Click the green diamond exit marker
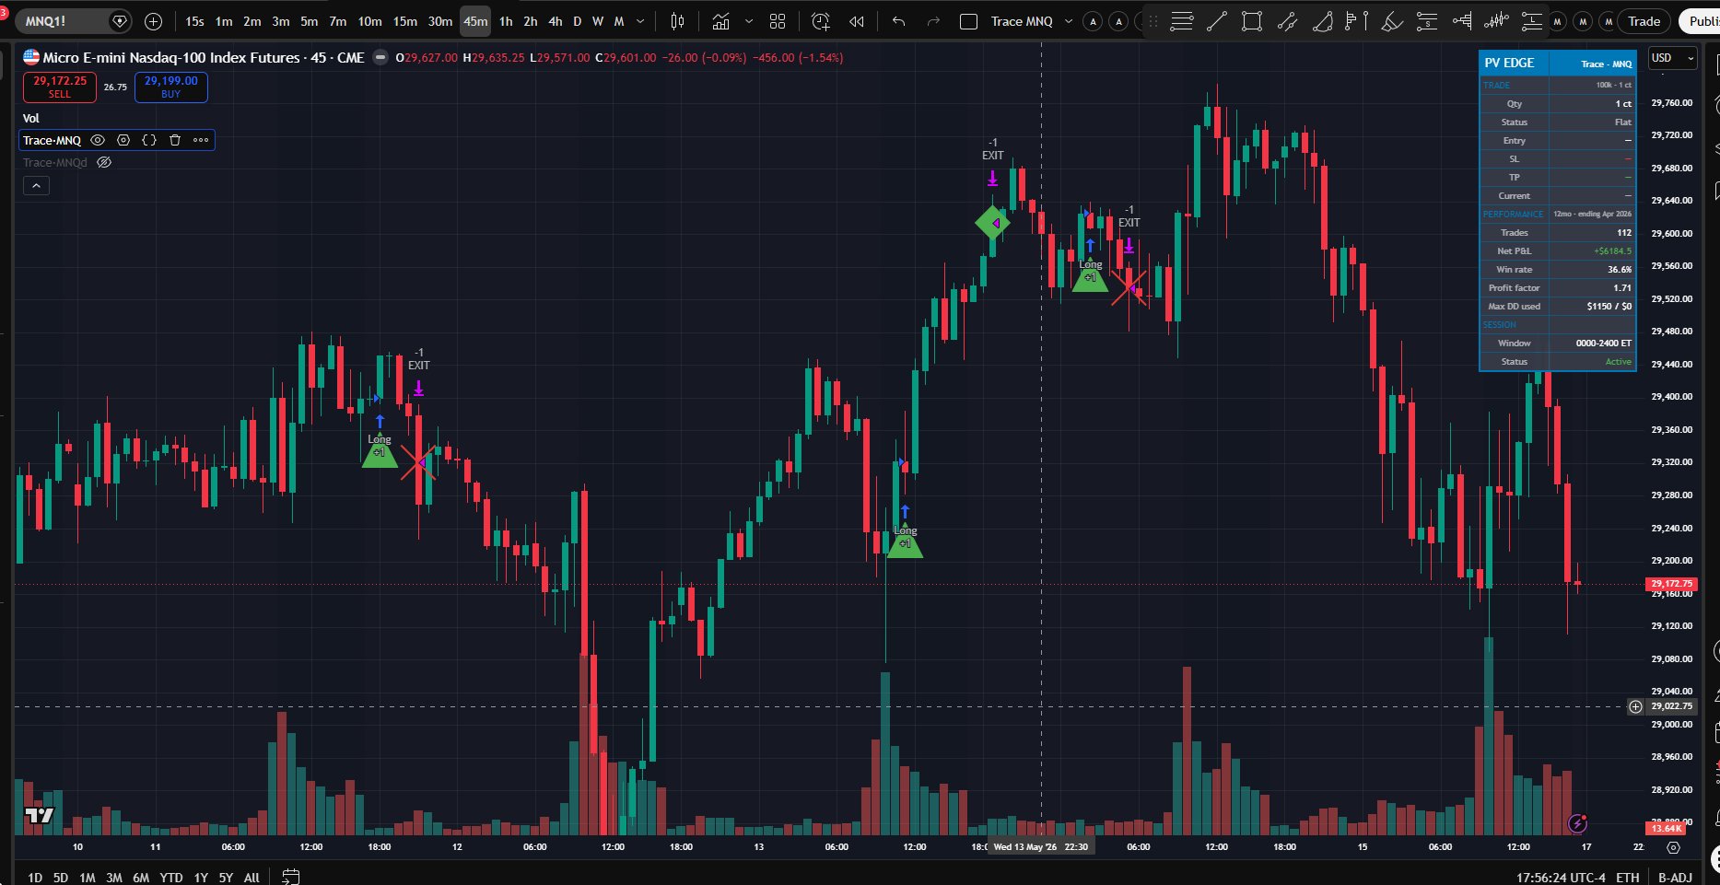 (992, 223)
